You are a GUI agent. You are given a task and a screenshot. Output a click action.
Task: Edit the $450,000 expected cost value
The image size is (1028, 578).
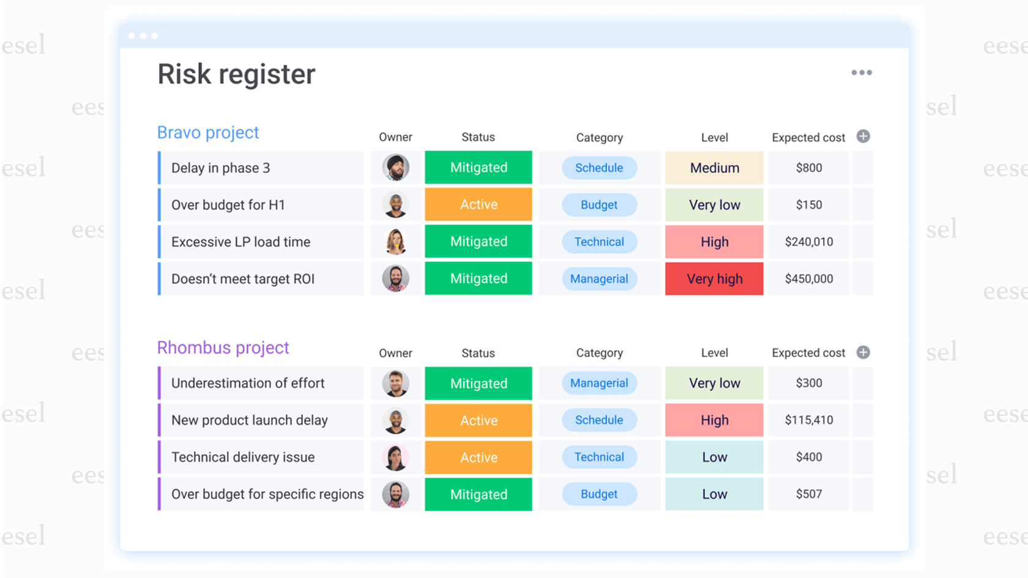click(x=808, y=278)
